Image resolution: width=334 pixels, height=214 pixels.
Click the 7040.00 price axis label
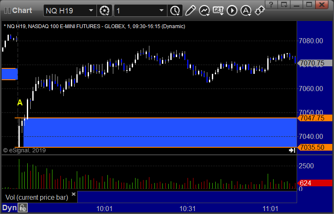point(311,136)
